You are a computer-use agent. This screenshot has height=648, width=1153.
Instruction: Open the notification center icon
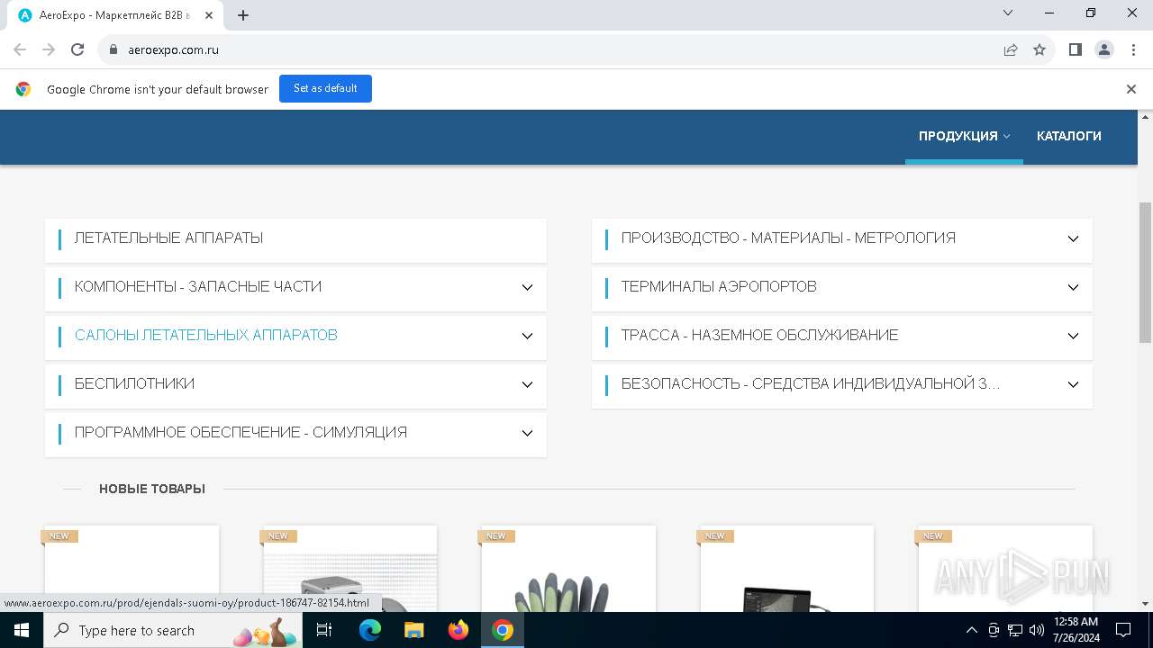pyautogui.click(x=1123, y=630)
